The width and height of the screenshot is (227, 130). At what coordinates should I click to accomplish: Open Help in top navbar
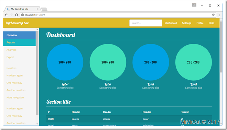point(212,23)
